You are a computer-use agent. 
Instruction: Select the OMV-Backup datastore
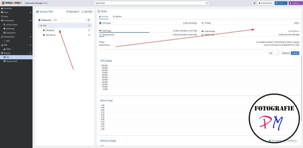coord(50,35)
